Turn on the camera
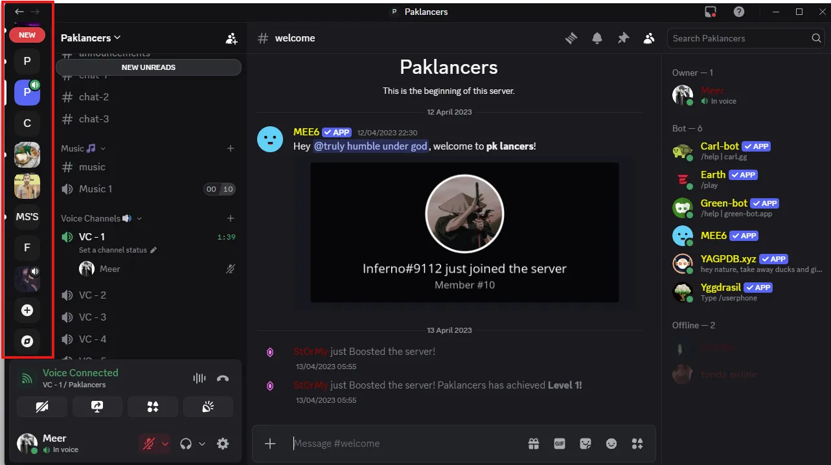831x465 pixels. tap(41, 407)
